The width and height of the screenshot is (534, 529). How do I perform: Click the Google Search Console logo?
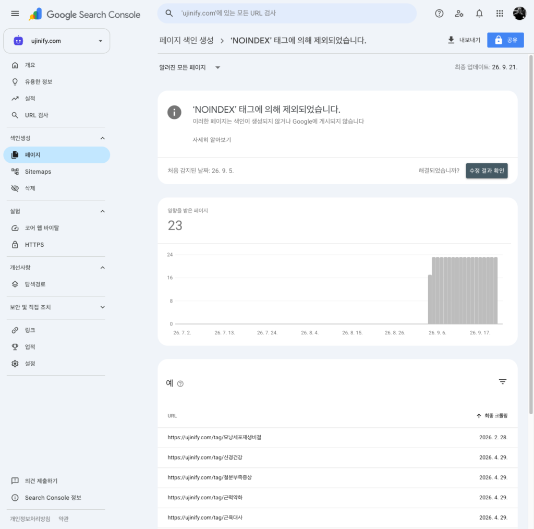tap(84, 14)
